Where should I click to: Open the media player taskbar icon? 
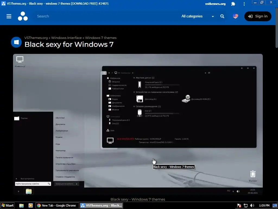click(x=31, y=205)
